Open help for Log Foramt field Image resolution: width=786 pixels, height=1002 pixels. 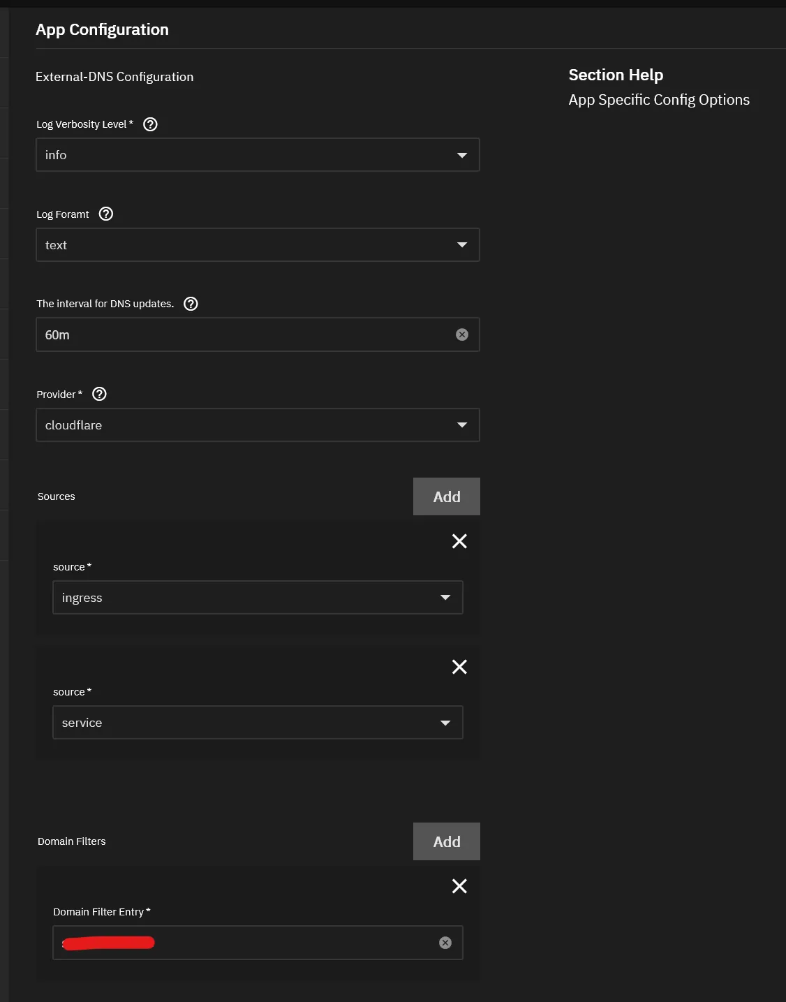[105, 214]
